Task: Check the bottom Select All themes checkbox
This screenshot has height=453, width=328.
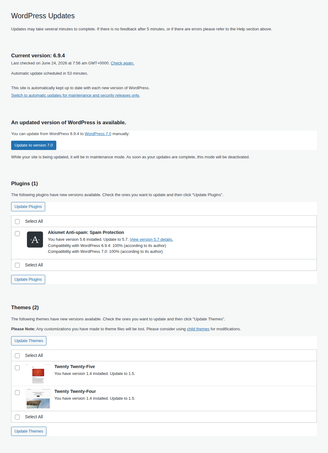Action: coord(17,417)
